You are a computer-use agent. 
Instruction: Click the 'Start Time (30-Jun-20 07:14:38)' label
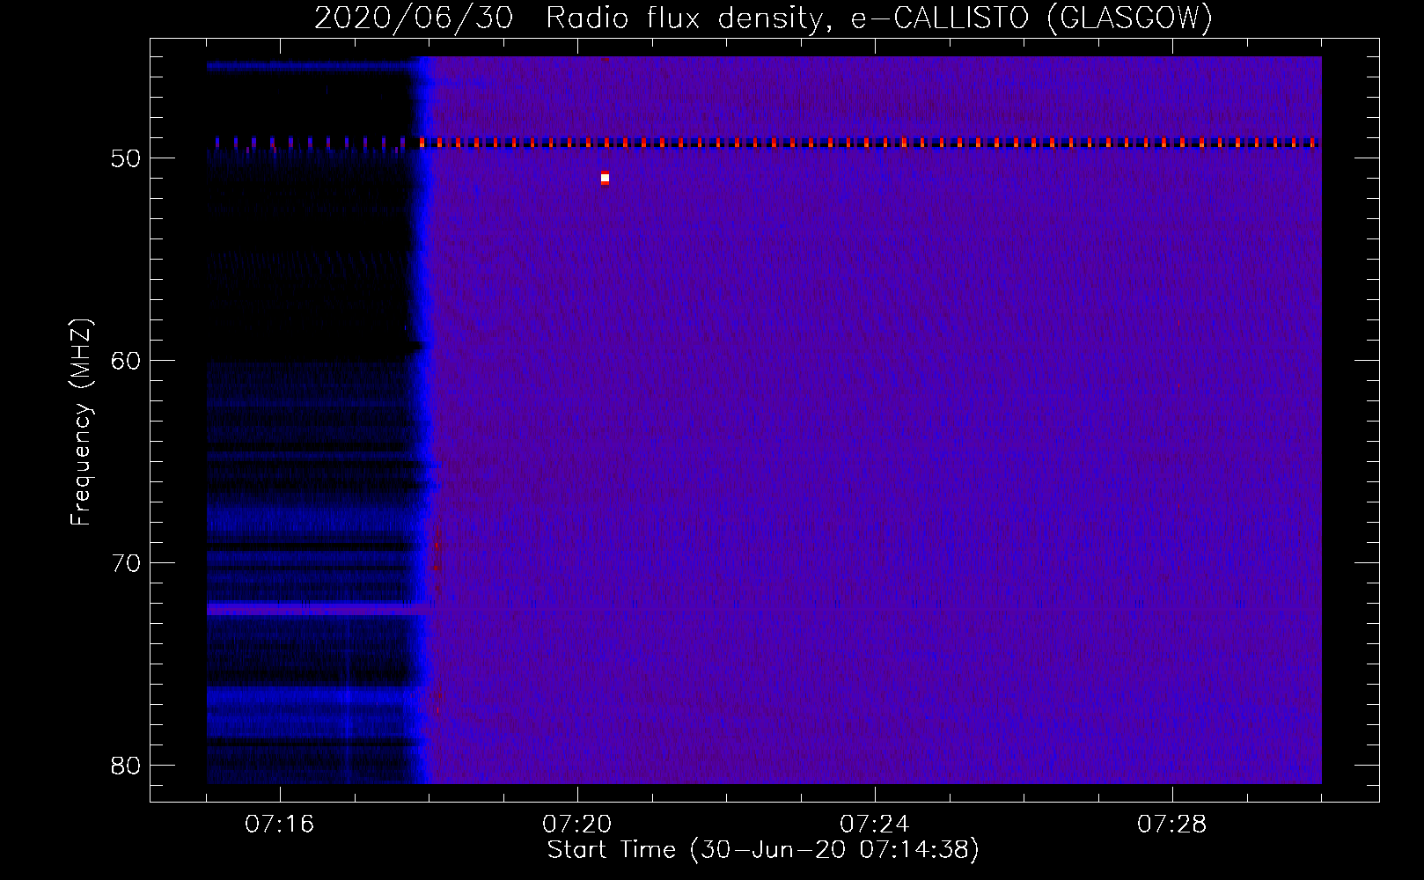[x=763, y=850]
